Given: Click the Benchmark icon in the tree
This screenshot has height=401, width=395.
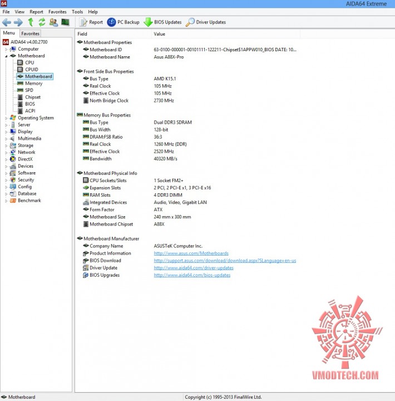Looking at the screenshot, I should (x=13, y=200).
